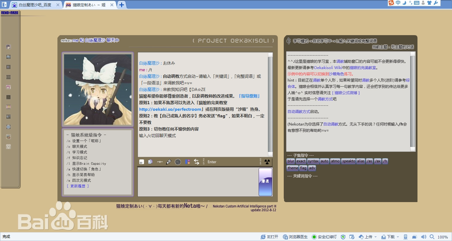Click the theme sub-command button

click(x=293, y=168)
